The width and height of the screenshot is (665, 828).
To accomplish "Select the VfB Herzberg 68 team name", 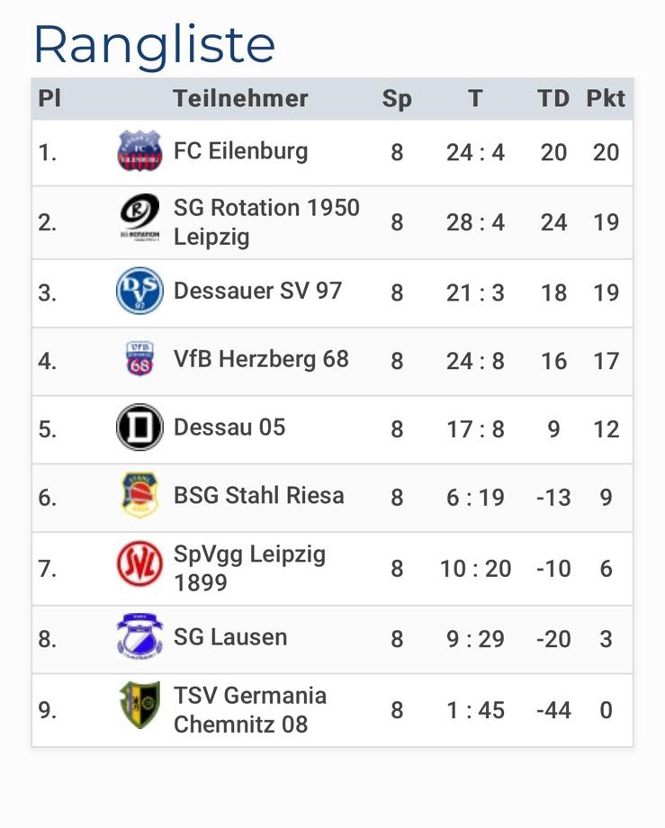I will pos(261,360).
